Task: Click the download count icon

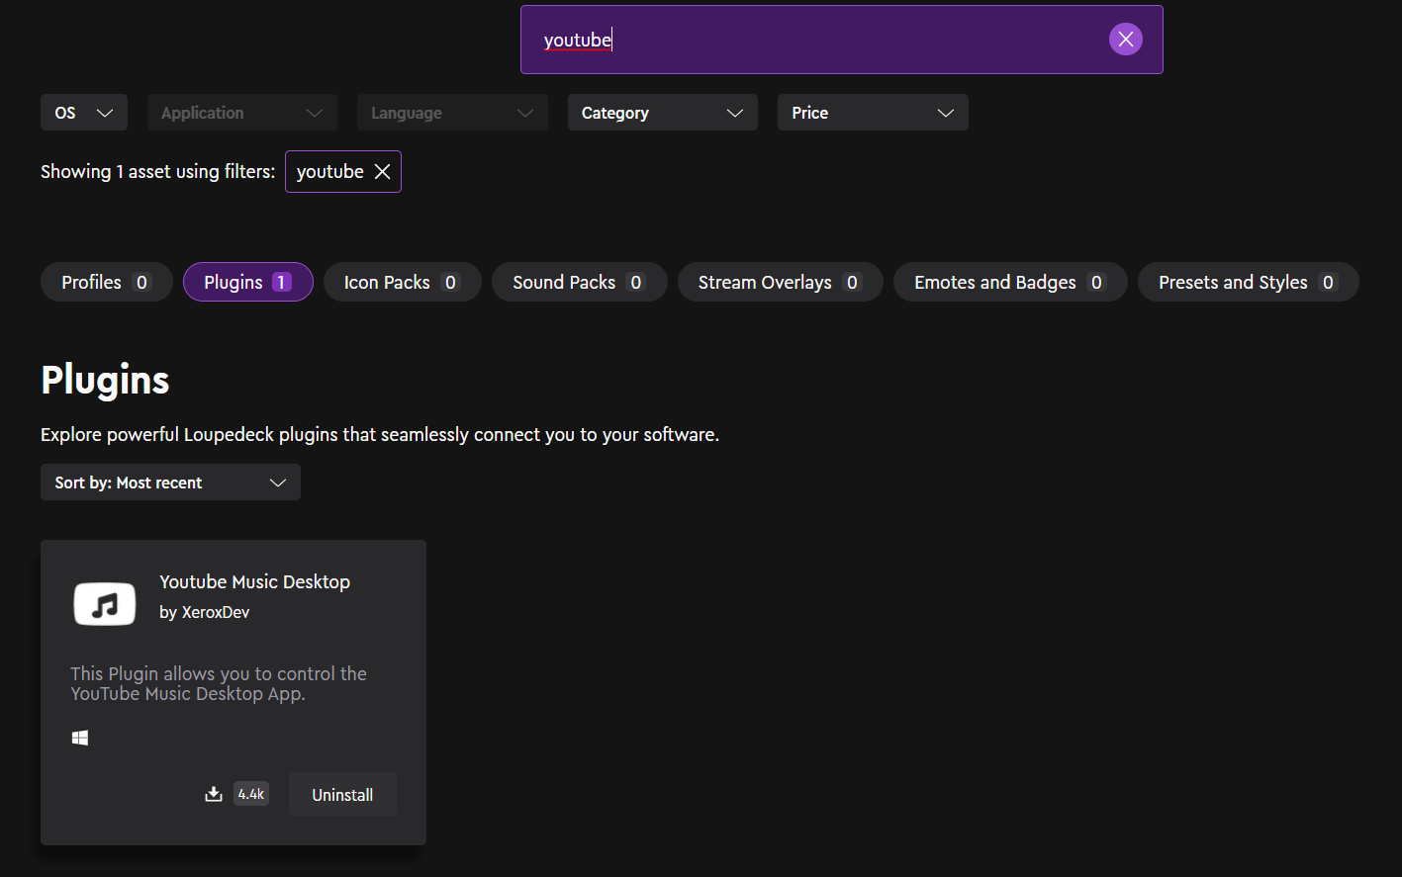Action: 214,794
